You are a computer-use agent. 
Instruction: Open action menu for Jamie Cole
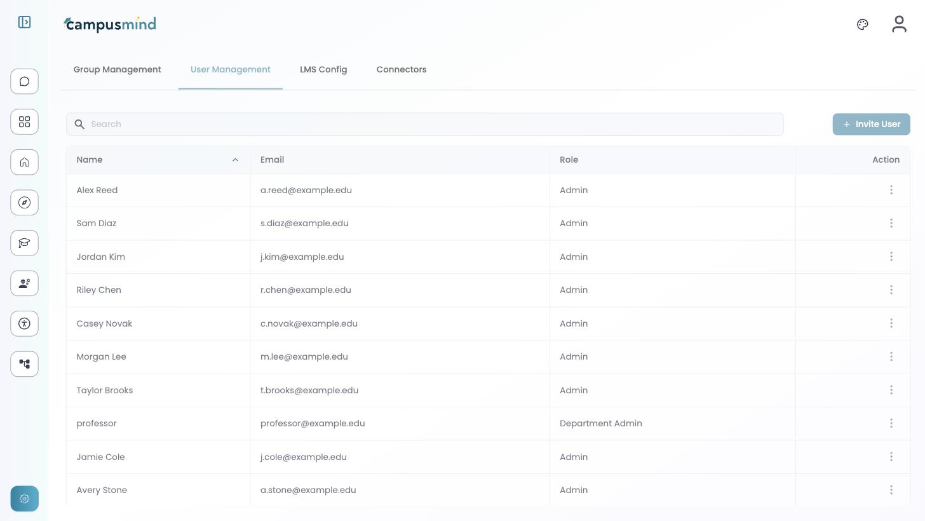pyautogui.click(x=891, y=457)
